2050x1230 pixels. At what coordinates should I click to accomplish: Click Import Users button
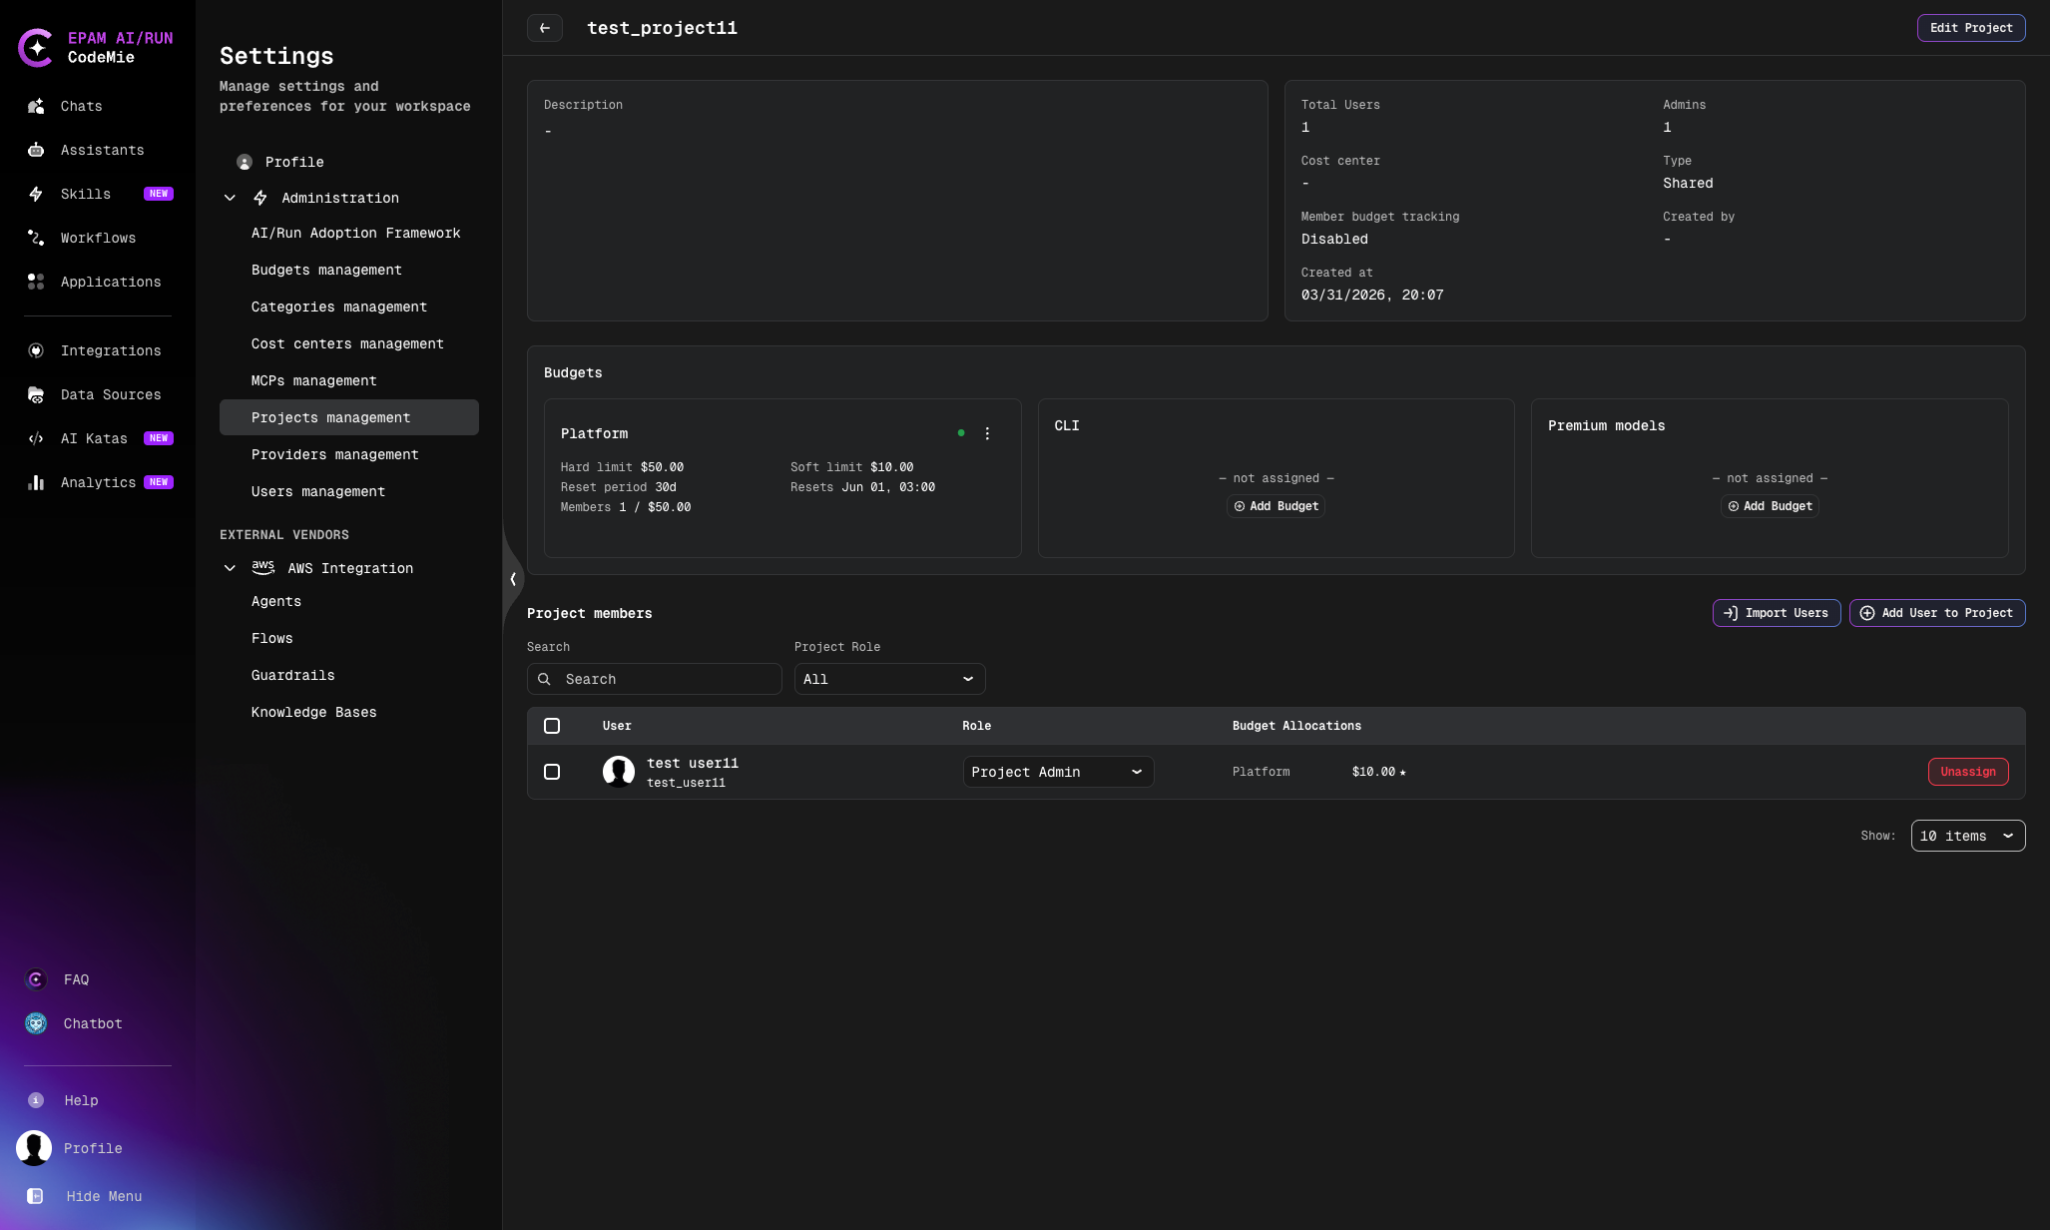pyautogui.click(x=1777, y=613)
